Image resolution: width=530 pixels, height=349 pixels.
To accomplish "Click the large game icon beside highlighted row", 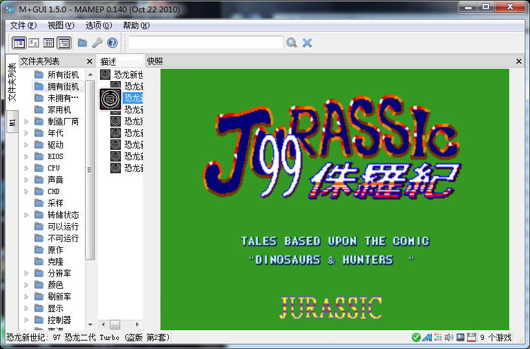I will click(110, 99).
